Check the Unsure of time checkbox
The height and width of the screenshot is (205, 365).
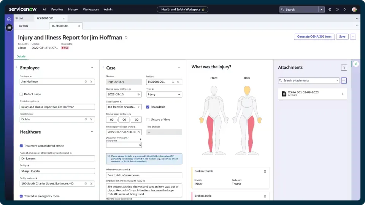148,120
